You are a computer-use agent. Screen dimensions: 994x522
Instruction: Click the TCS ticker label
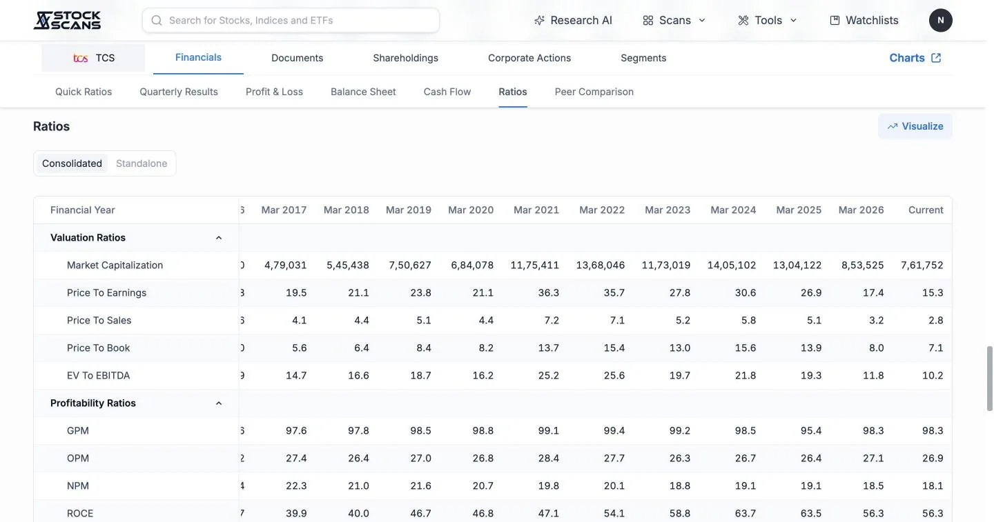coord(105,58)
